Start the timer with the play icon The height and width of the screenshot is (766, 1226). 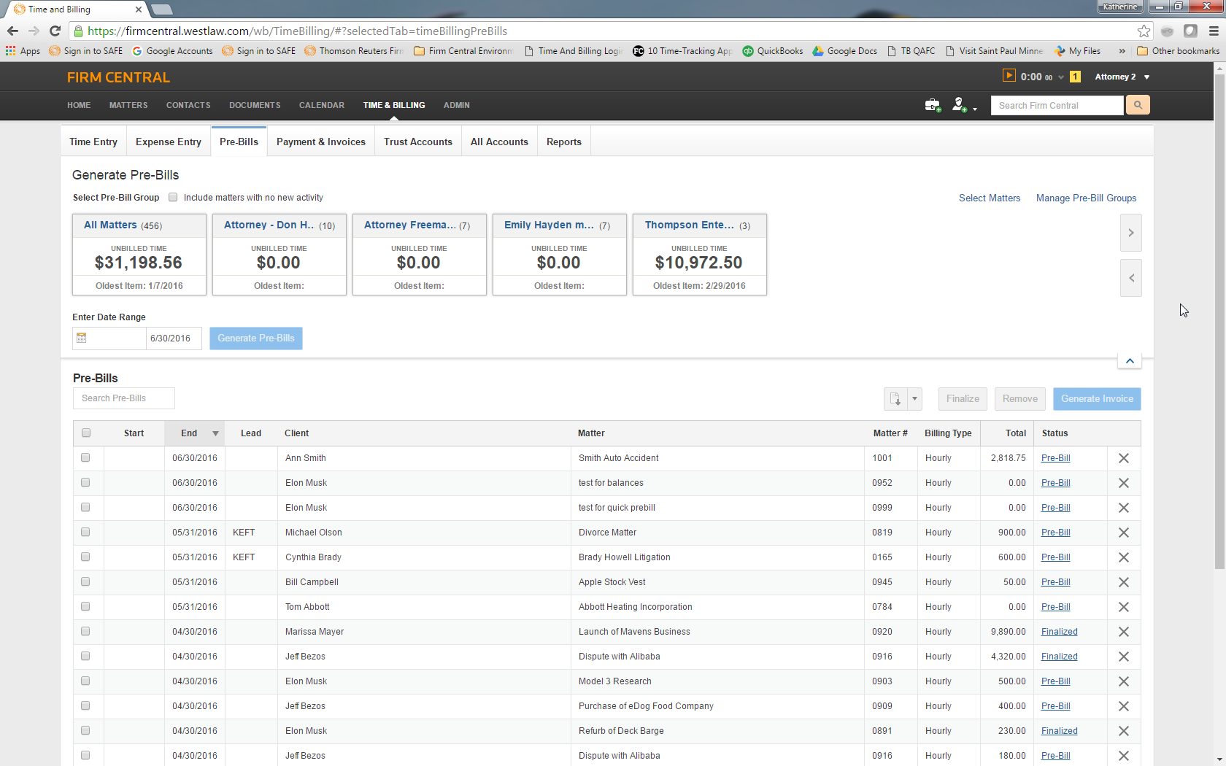1009,75
